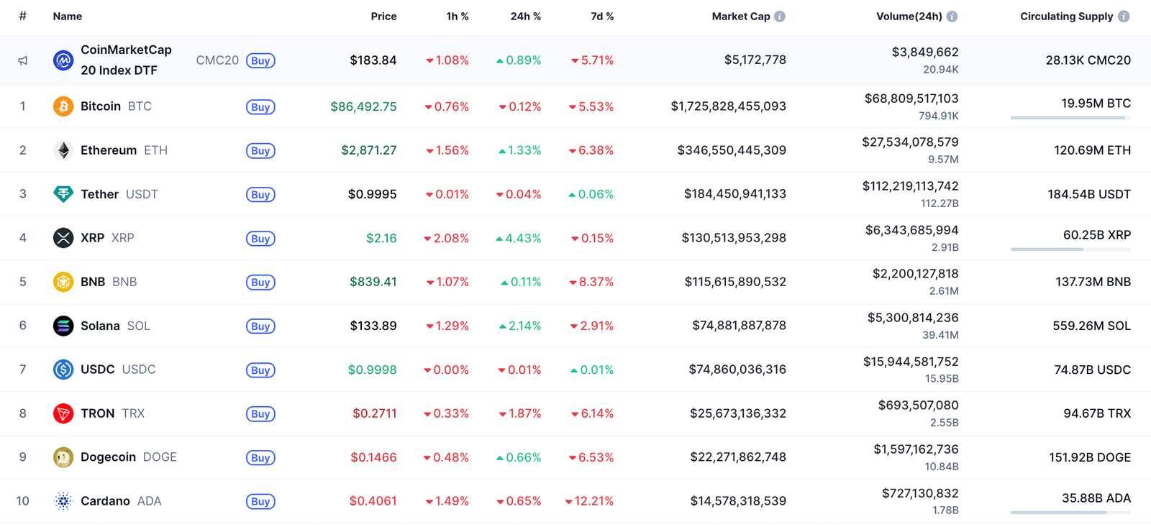Sort table by 7d % column
The image size is (1151, 527).
point(602,17)
